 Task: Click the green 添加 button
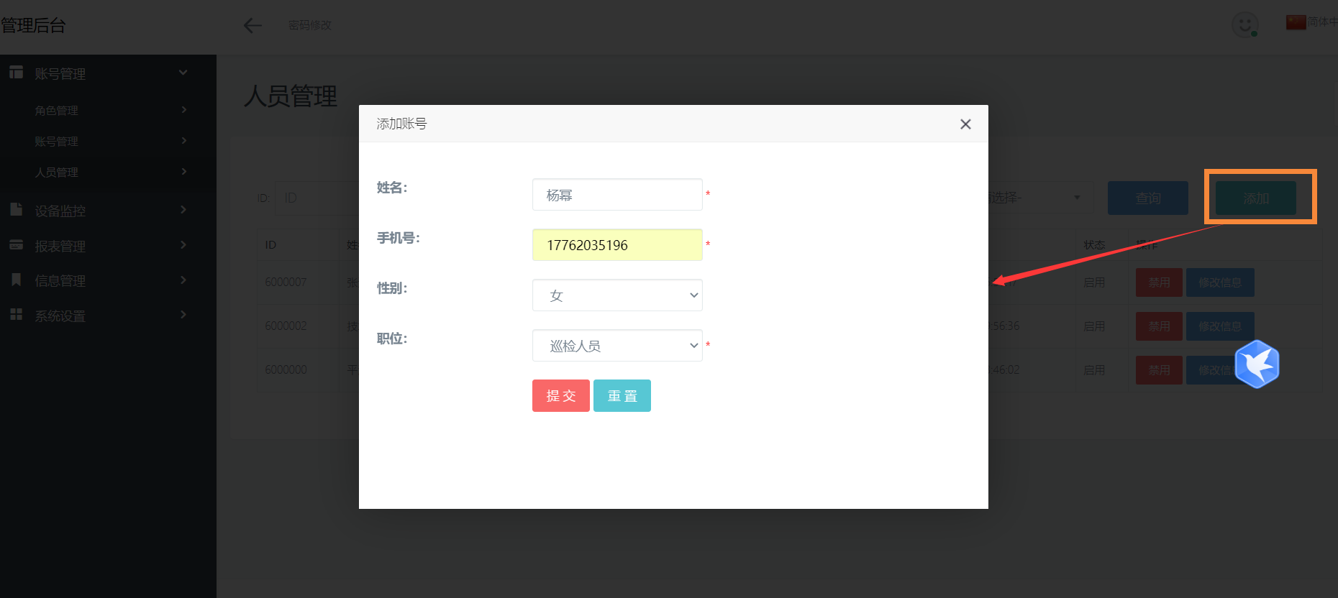1256,198
